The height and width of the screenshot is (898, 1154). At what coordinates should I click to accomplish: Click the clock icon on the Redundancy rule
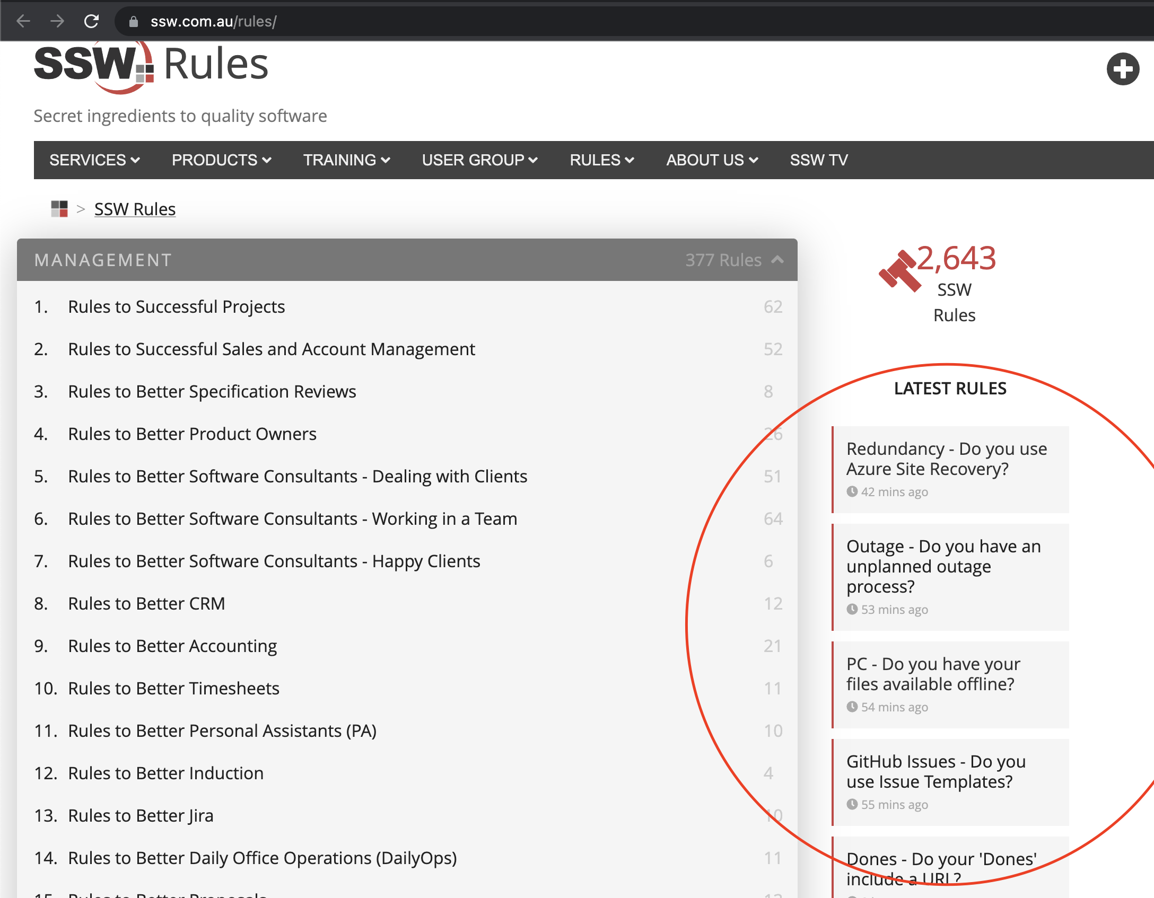[853, 492]
